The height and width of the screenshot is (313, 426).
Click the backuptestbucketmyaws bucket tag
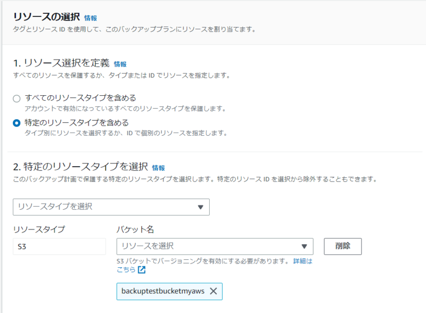pos(169,291)
